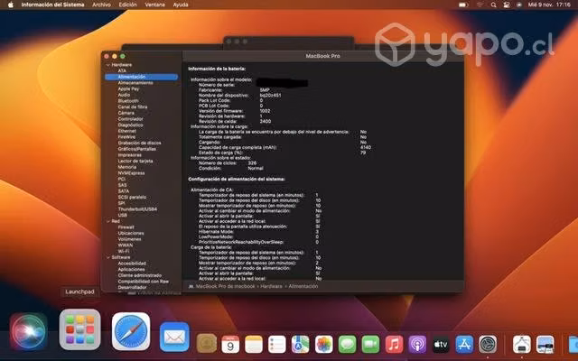Select Grabación de discos in sidebar
The width and height of the screenshot is (578, 361).
(x=139, y=143)
